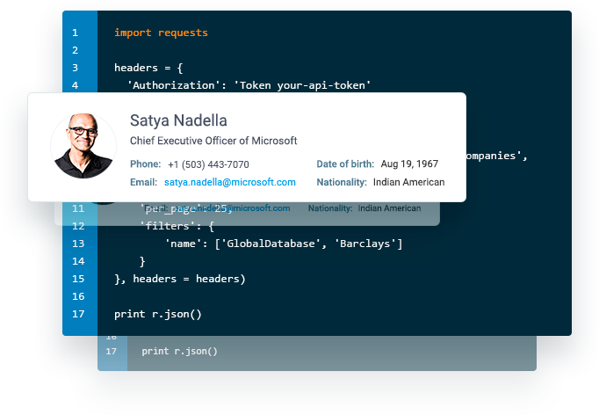Click line number 12 in the gutter
This screenshot has width=599, height=415.
point(78,226)
